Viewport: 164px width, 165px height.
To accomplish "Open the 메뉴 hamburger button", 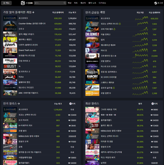I will (x=6, y=3).
